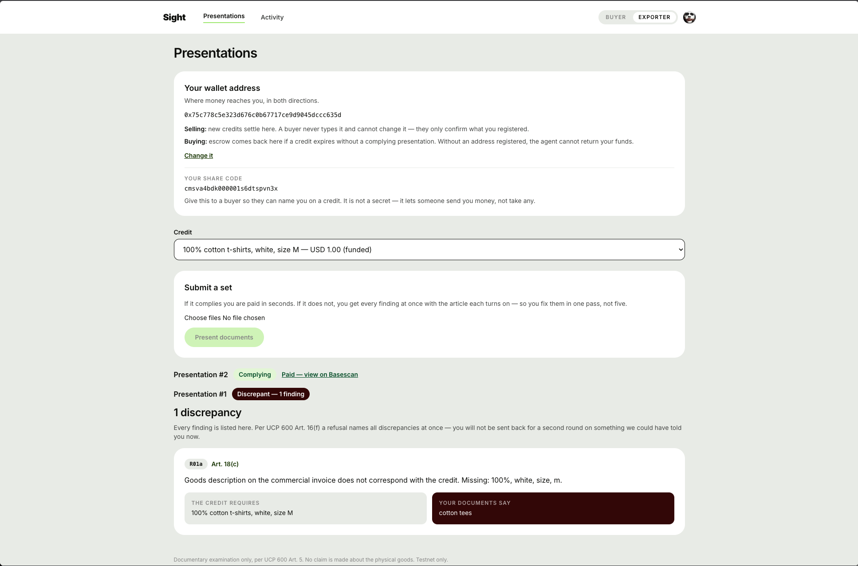Click the Art. 18(c) article reference
The width and height of the screenshot is (858, 566).
click(x=225, y=464)
